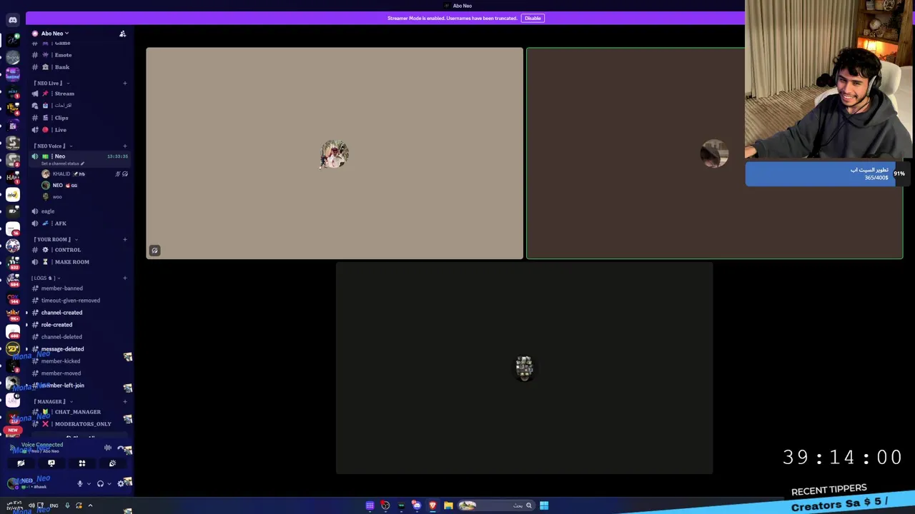
Task: Open the timeout-given-removed channel
Action: coord(79,301)
